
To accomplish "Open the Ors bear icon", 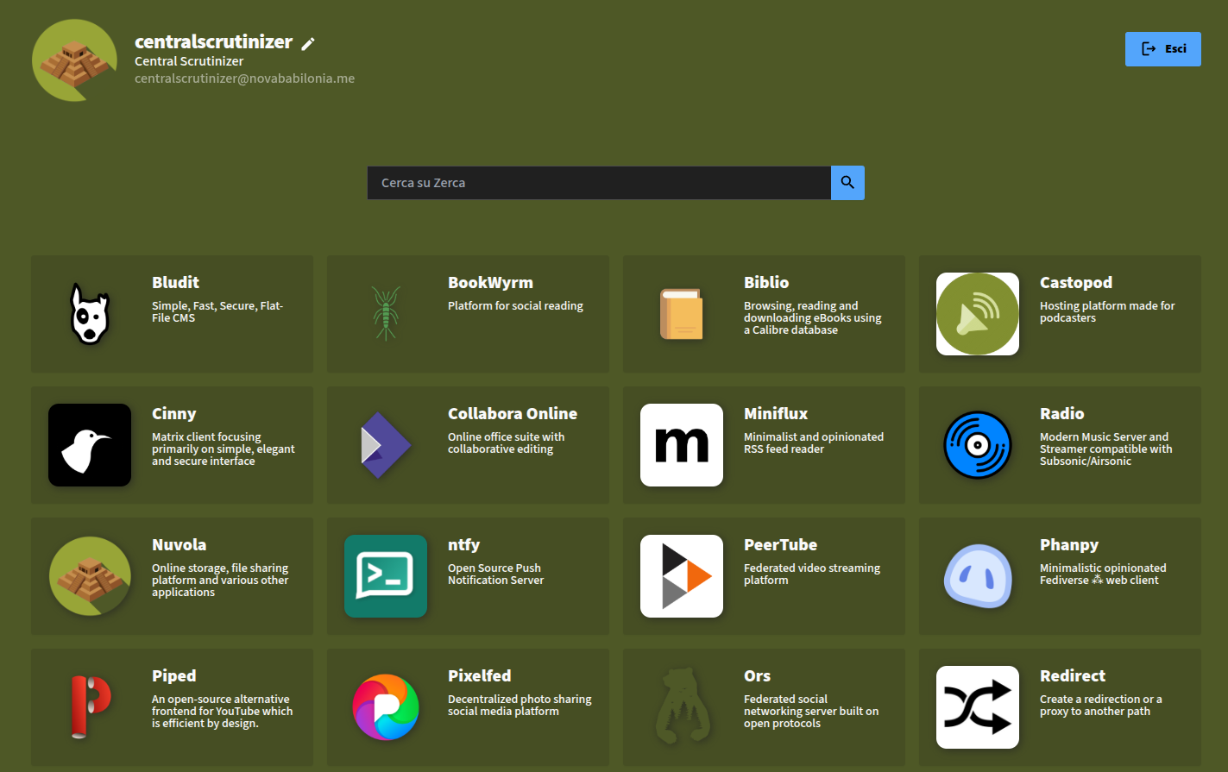I will [682, 707].
